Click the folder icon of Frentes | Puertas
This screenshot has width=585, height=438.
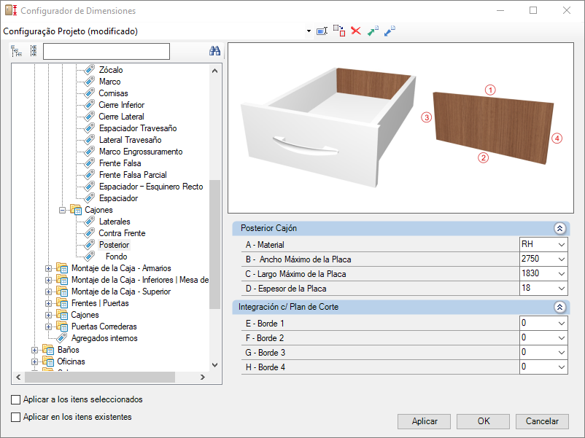(62, 303)
